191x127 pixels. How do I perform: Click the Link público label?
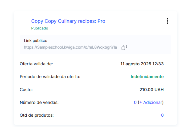35,40
